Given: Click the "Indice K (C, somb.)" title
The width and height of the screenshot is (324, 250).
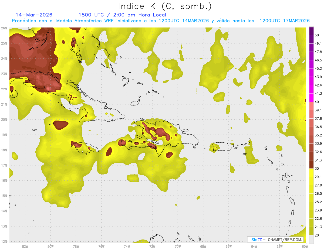Looking at the screenshot, I should (165, 6).
